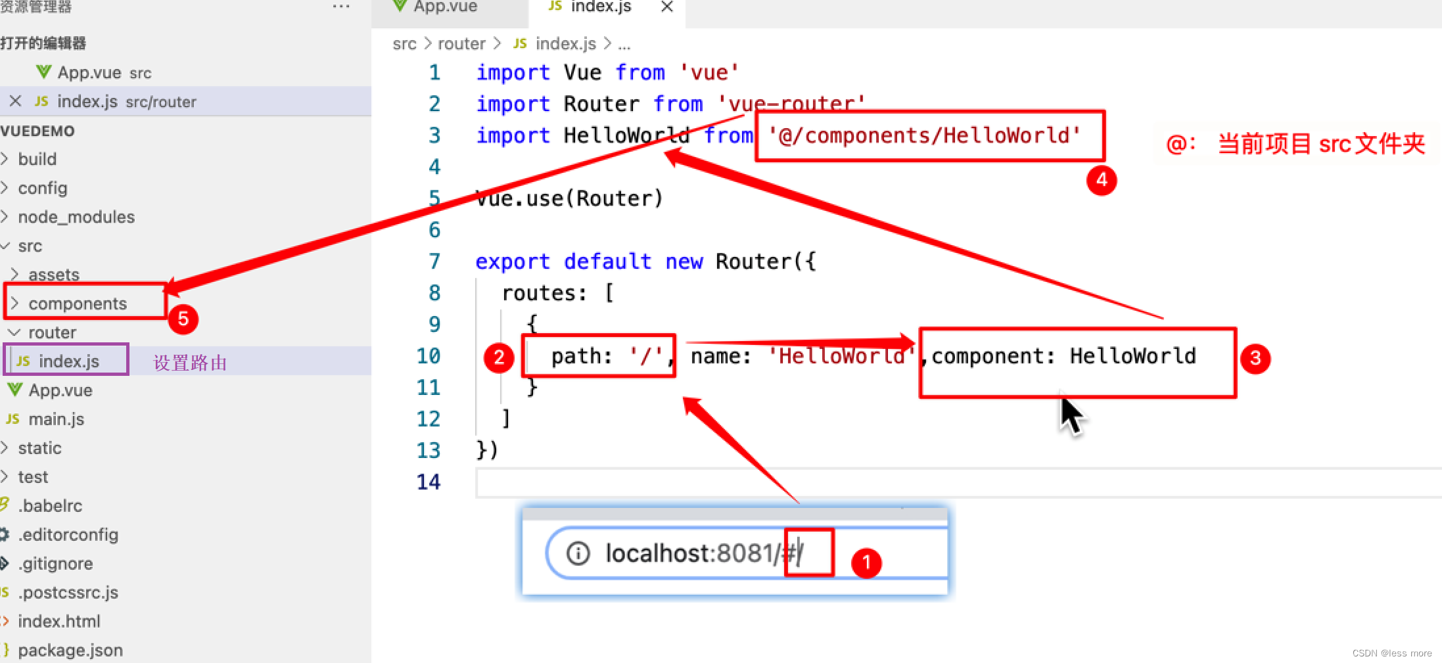Click the localhost:8081 address bar
This screenshot has width=1442, height=663.
point(747,553)
